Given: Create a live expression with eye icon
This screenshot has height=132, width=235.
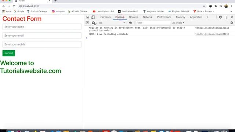Looking at the screenshot, I should [131, 23].
